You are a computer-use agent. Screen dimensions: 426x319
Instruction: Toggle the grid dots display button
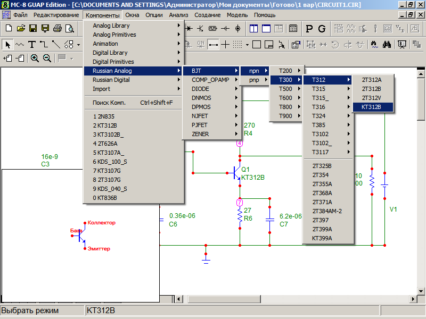(x=238, y=45)
